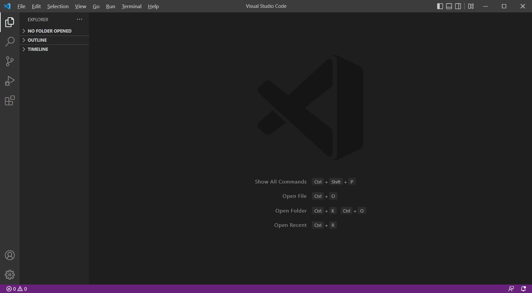Open the Customize Layout icon

point(471,6)
